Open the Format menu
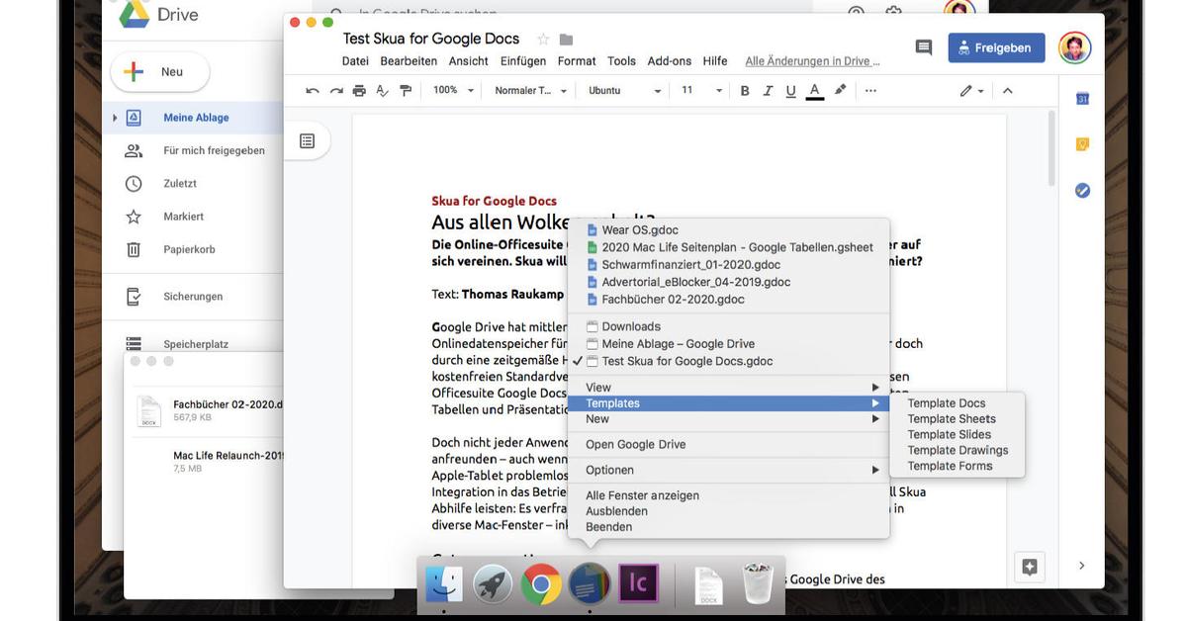Viewport: 1187px width, 621px height. pyautogui.click(x=577, y=61)
